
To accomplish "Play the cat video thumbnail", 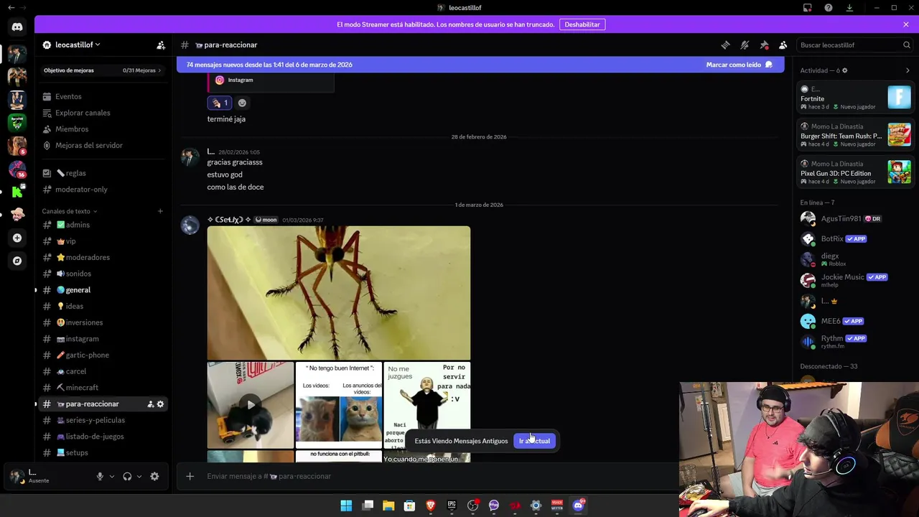I will pyautogui.click(x=251, y=405).
